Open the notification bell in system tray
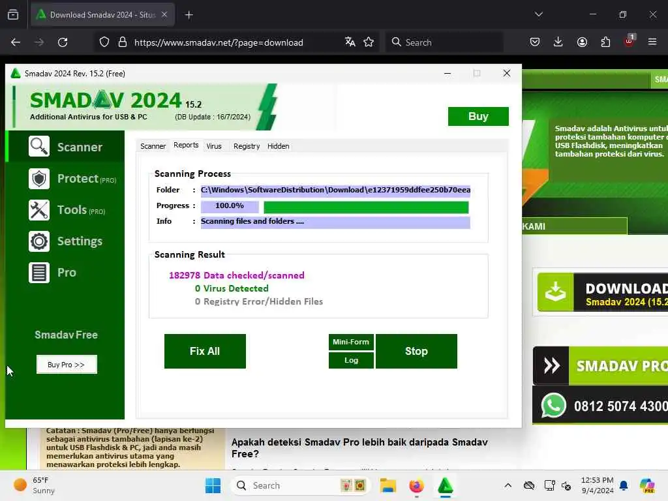 [624, 485]
